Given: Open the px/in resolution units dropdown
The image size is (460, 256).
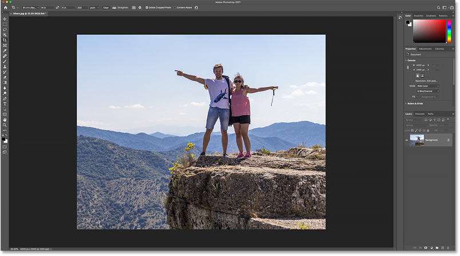Looking at the screenshot, I should (94, 7).
